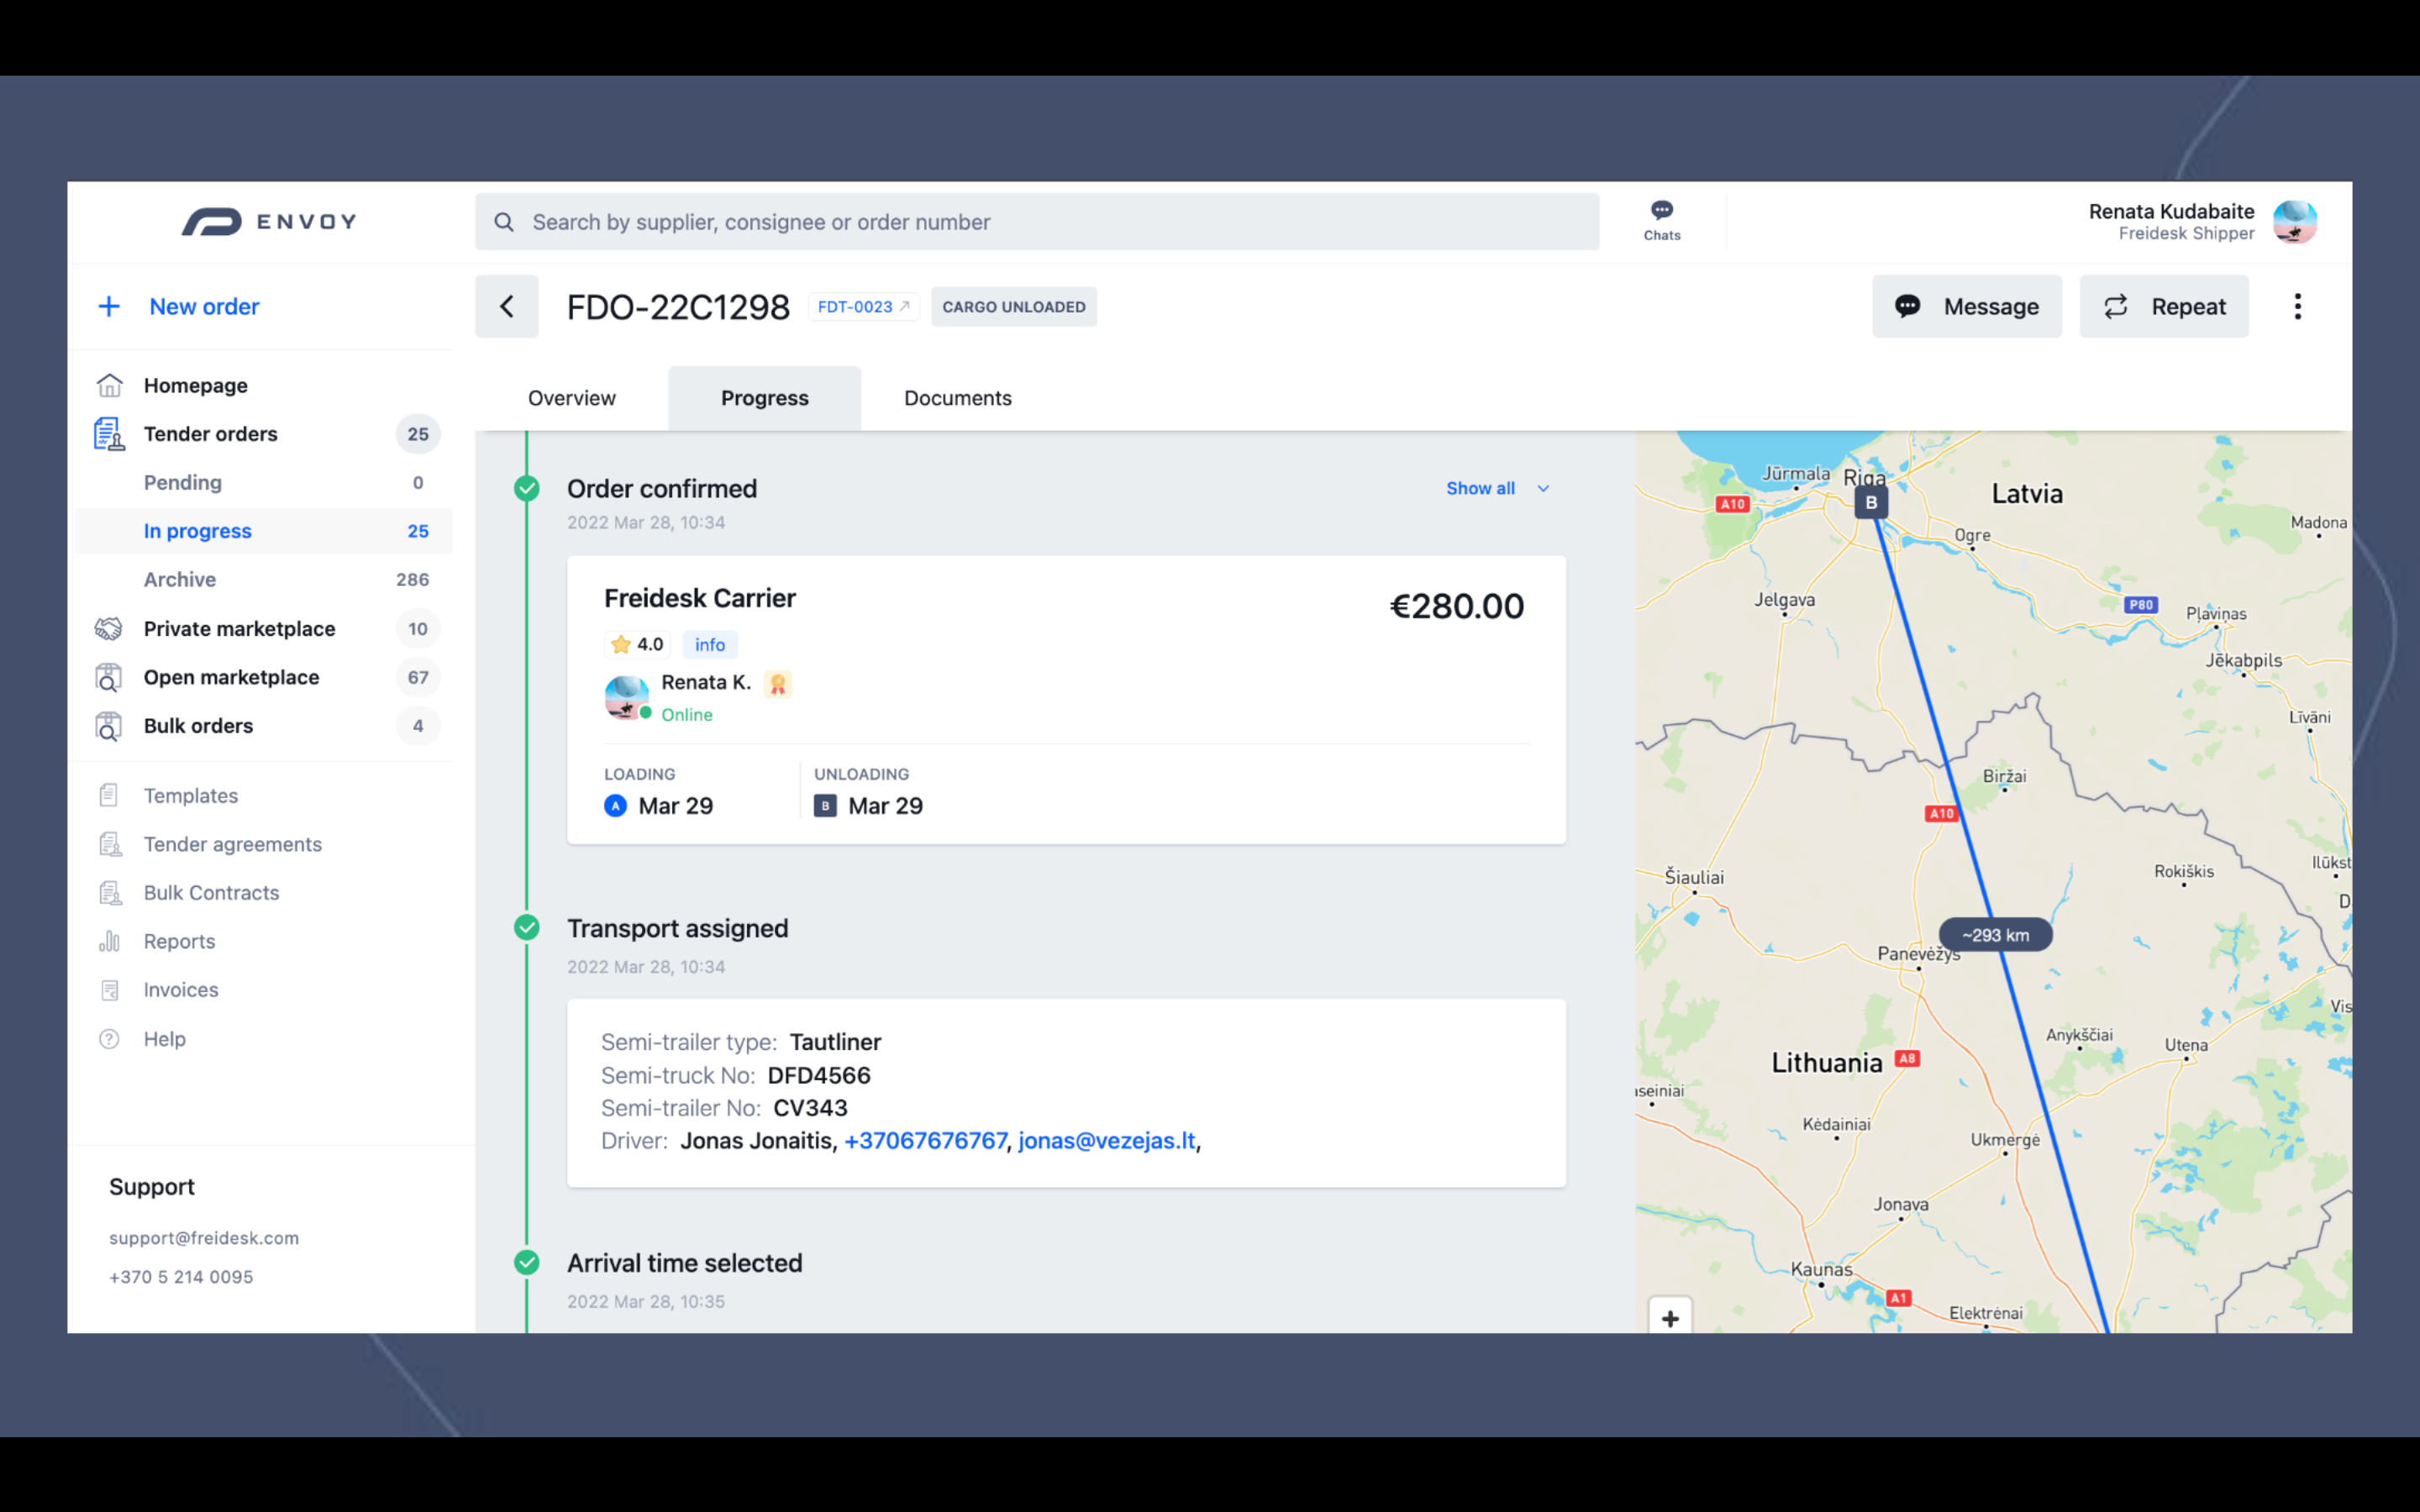Expand the Tender orders section
Screen dimensions: 2420x1512
click(211, 433)
